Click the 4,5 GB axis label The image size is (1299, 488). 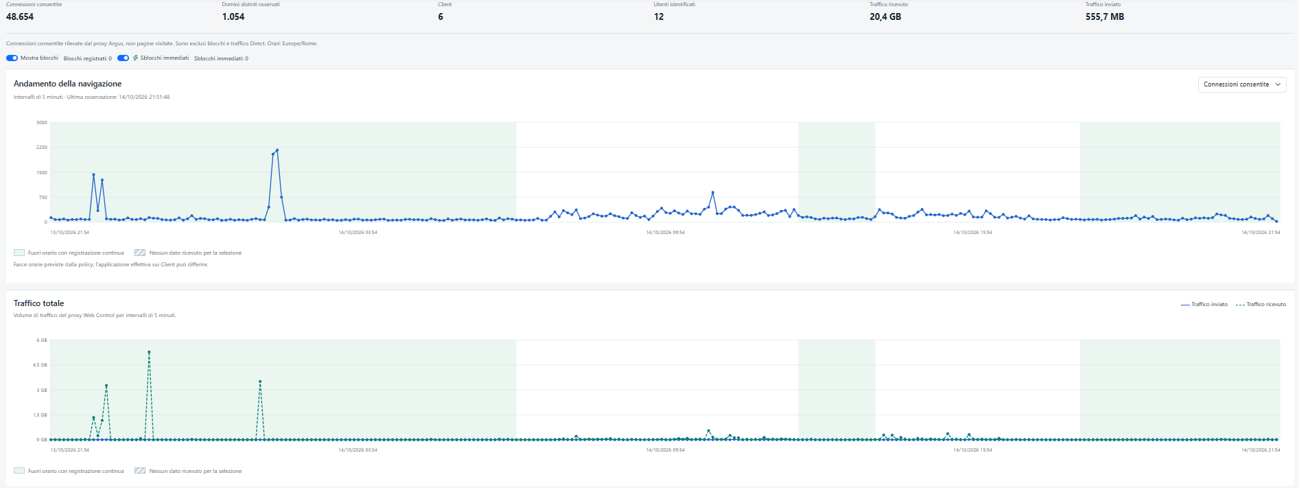40,365
